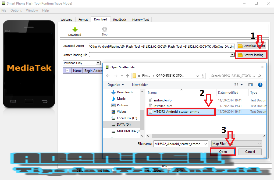
Task: Open the dialog help icon
Action: [260, 85]
